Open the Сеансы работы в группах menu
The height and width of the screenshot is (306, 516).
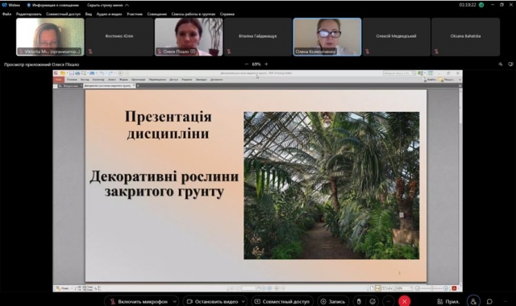(x=193, y=14)
